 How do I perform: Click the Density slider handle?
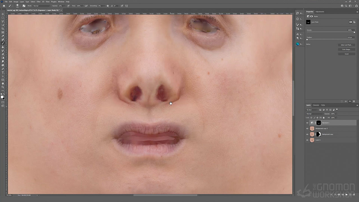[x=354, y=32]
